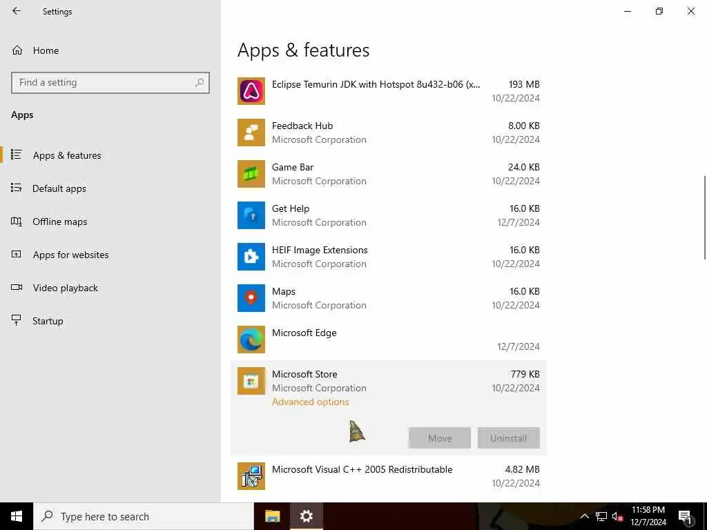The image size is (707, 530).
Task: Open the notification center icon
Action: [x=685, y=517]
